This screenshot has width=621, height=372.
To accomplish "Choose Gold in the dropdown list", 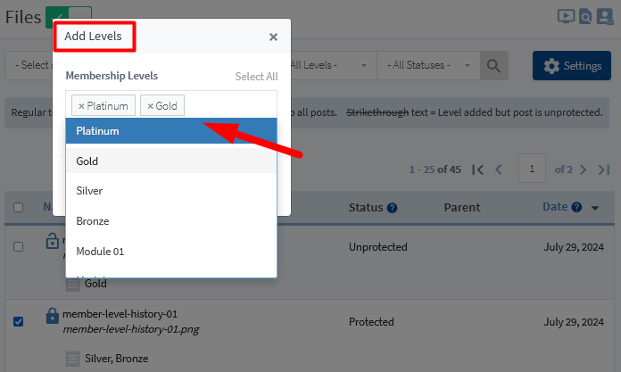I will (171, 161).
